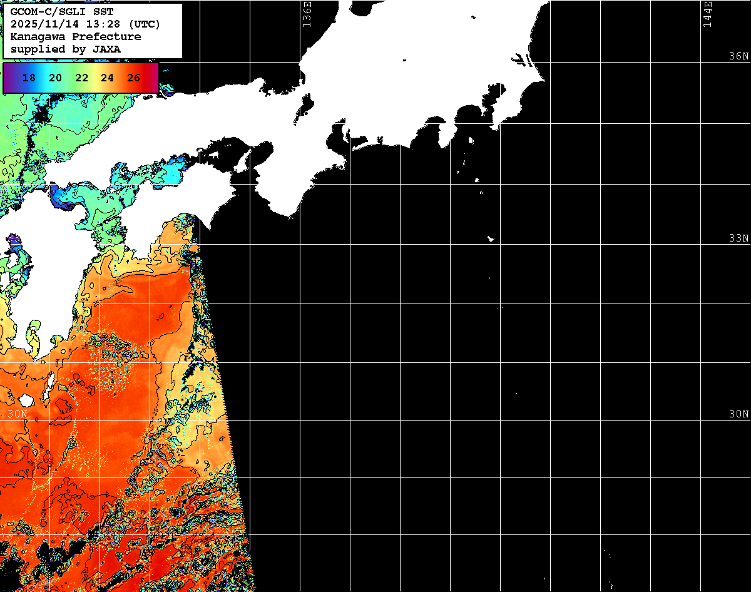
Task: Select the 36N latitude label
Action: 738,56
